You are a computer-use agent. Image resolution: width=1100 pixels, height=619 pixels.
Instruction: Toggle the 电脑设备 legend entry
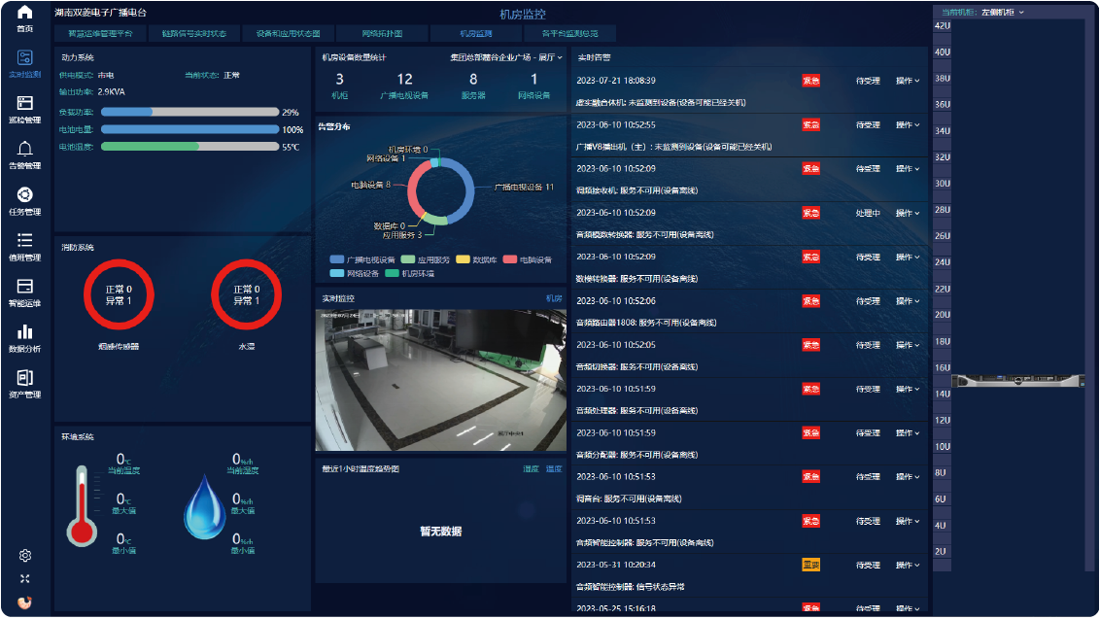pyautogui.click(x=528, y=259)
